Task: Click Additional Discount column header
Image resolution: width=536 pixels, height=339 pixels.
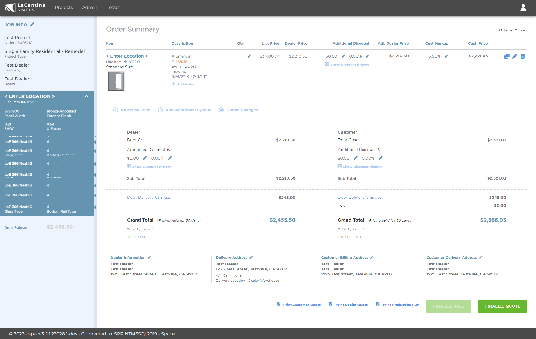Action: point(351,43)
